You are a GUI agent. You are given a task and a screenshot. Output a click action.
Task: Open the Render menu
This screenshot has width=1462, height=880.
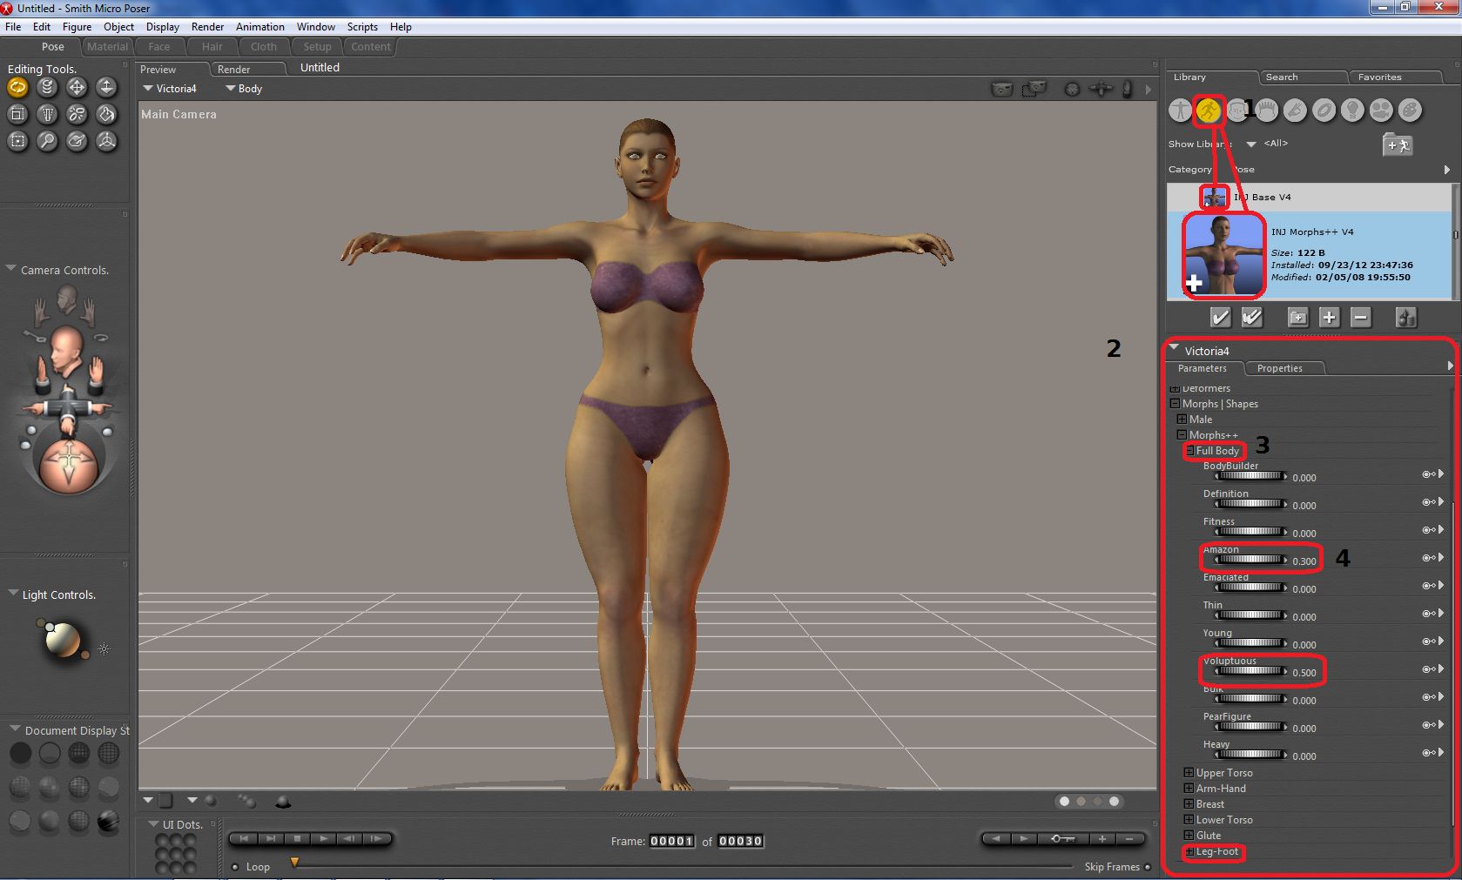(x=207, y=27)
